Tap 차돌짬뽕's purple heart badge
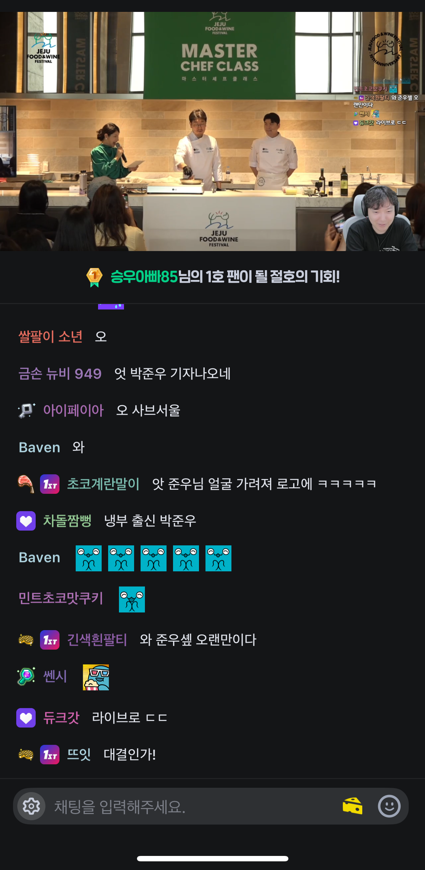 click(26, 521)
